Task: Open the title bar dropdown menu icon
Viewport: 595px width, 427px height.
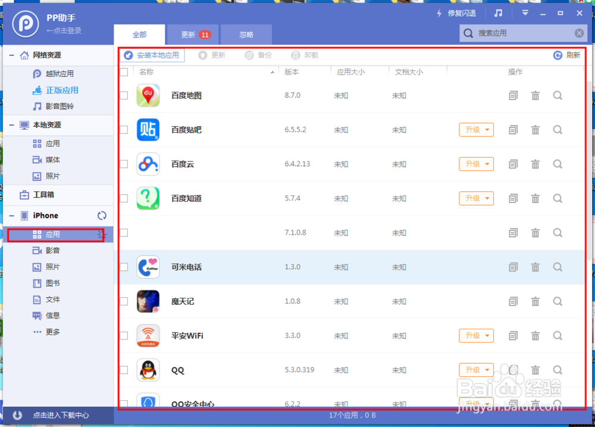Action: coord(525,13)
